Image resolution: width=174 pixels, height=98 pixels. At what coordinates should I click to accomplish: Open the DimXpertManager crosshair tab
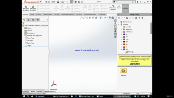click(33, 20)
